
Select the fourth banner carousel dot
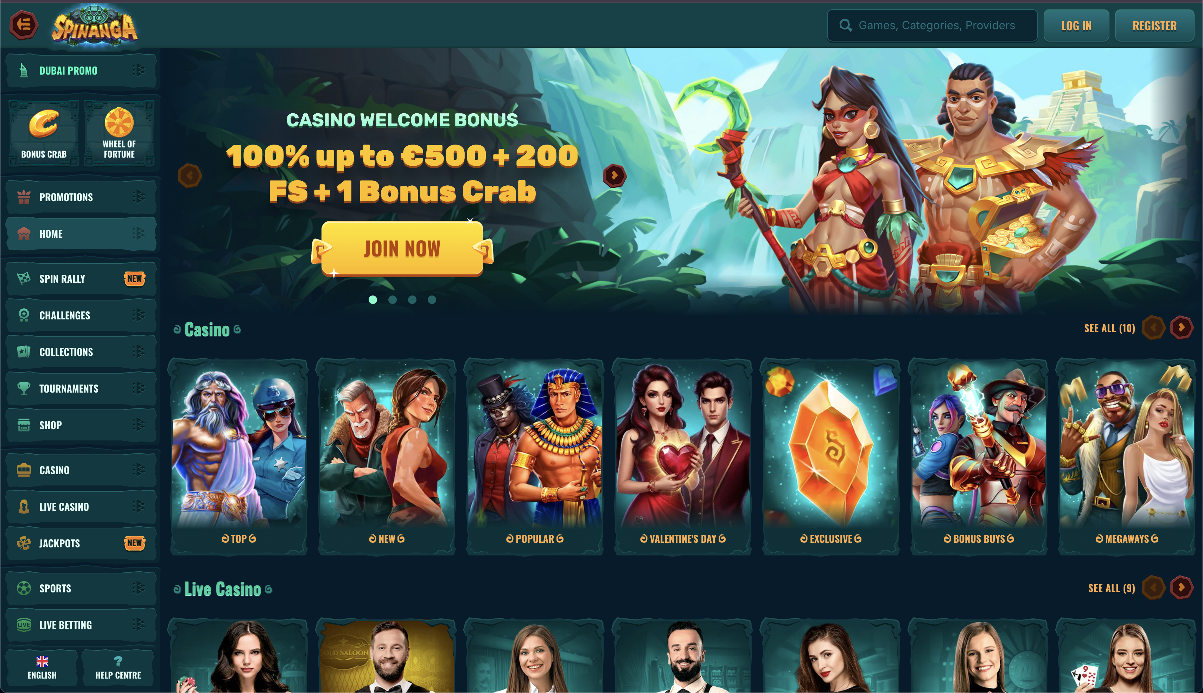click(x=432, y=299)
